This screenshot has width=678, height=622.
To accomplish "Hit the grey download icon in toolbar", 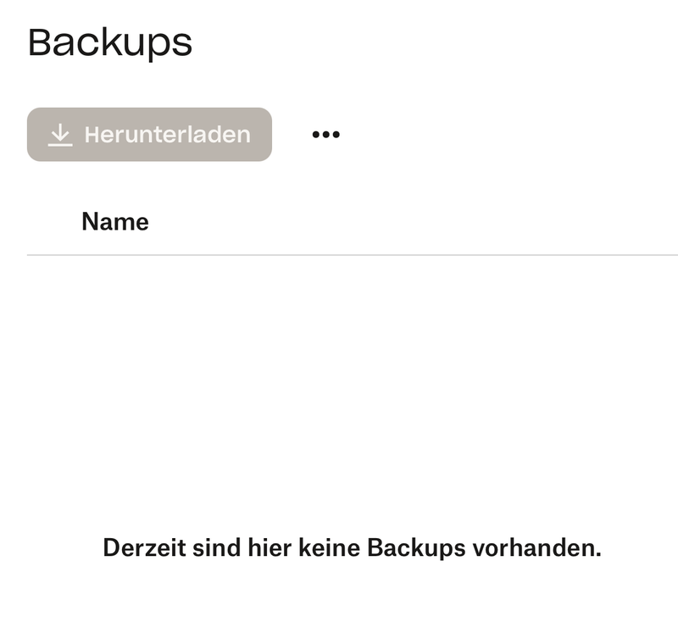I will coord(59,135).
